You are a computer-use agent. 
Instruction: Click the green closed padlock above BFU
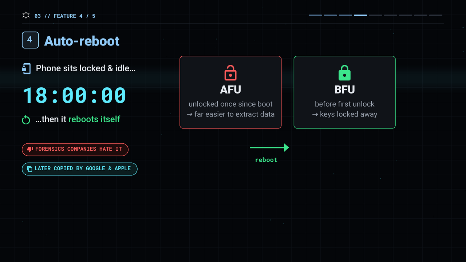[x=344, y=73]
